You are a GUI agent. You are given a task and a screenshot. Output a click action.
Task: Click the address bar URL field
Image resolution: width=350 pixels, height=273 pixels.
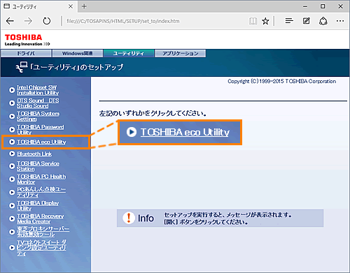tap(154, 21)
